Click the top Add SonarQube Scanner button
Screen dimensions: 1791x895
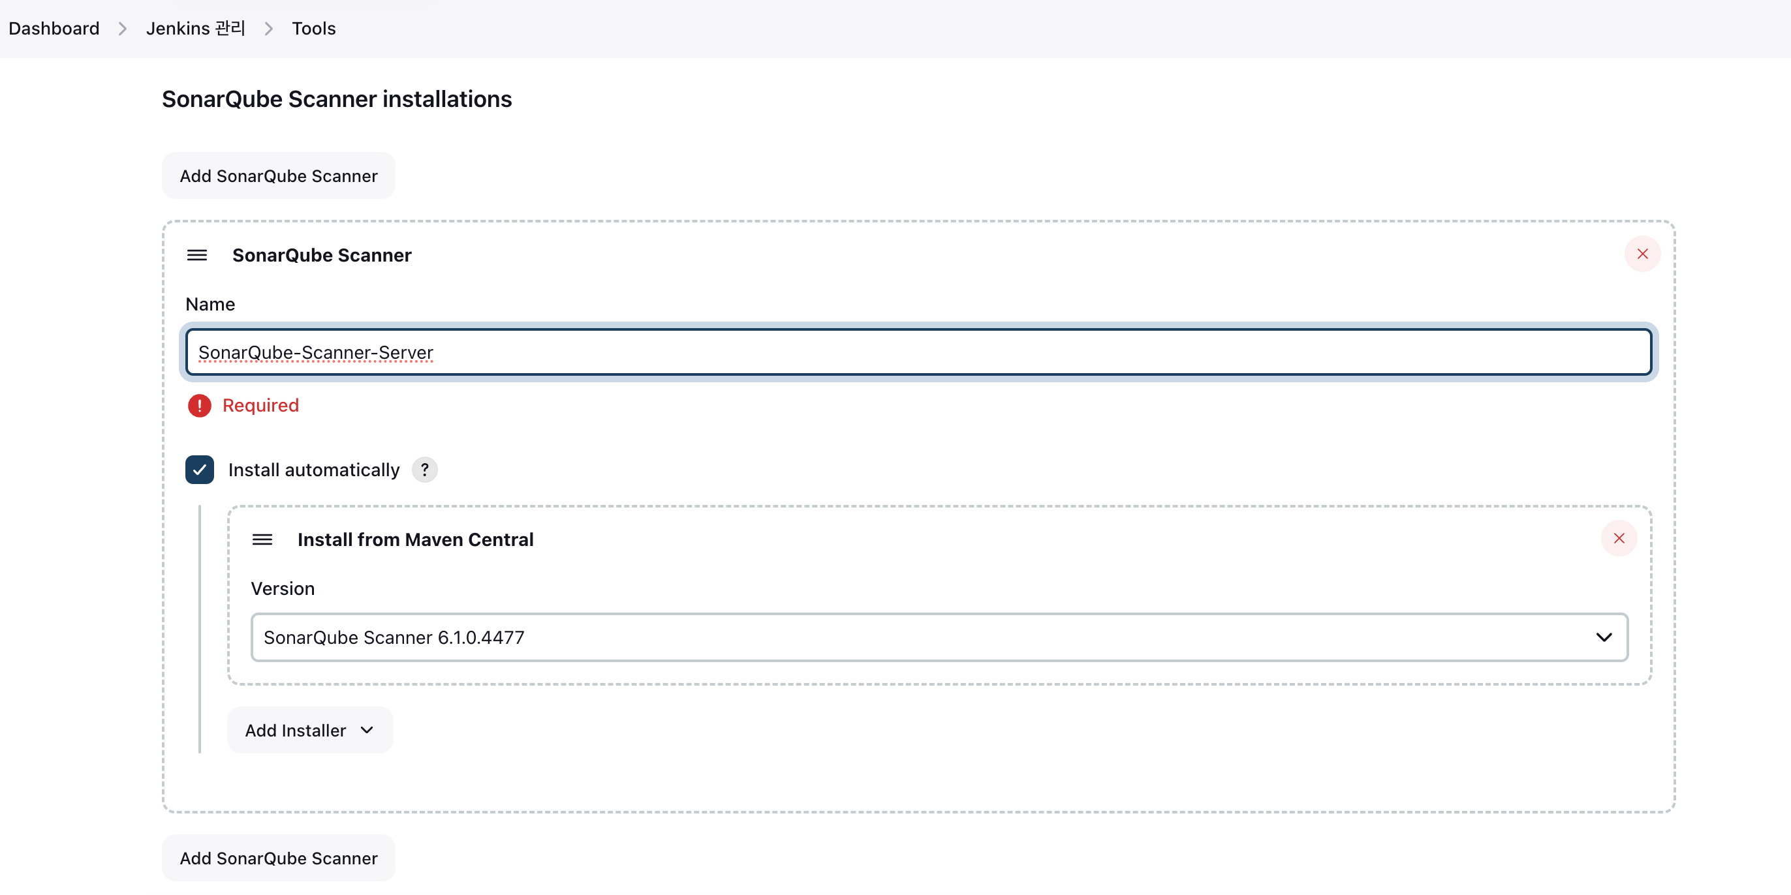(277, 175)
